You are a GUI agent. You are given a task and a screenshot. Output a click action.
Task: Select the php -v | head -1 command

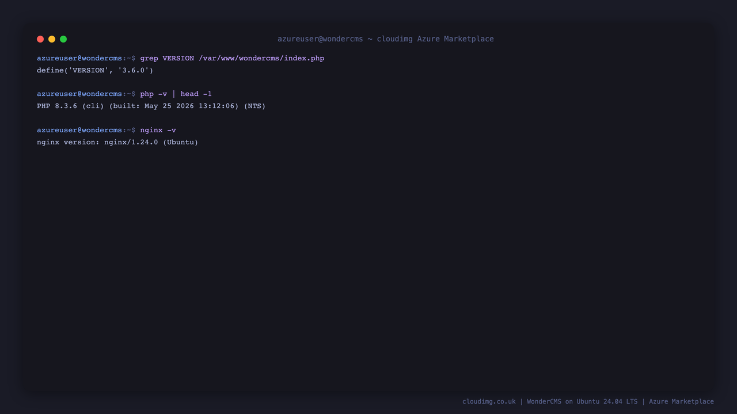pos(176,94)
